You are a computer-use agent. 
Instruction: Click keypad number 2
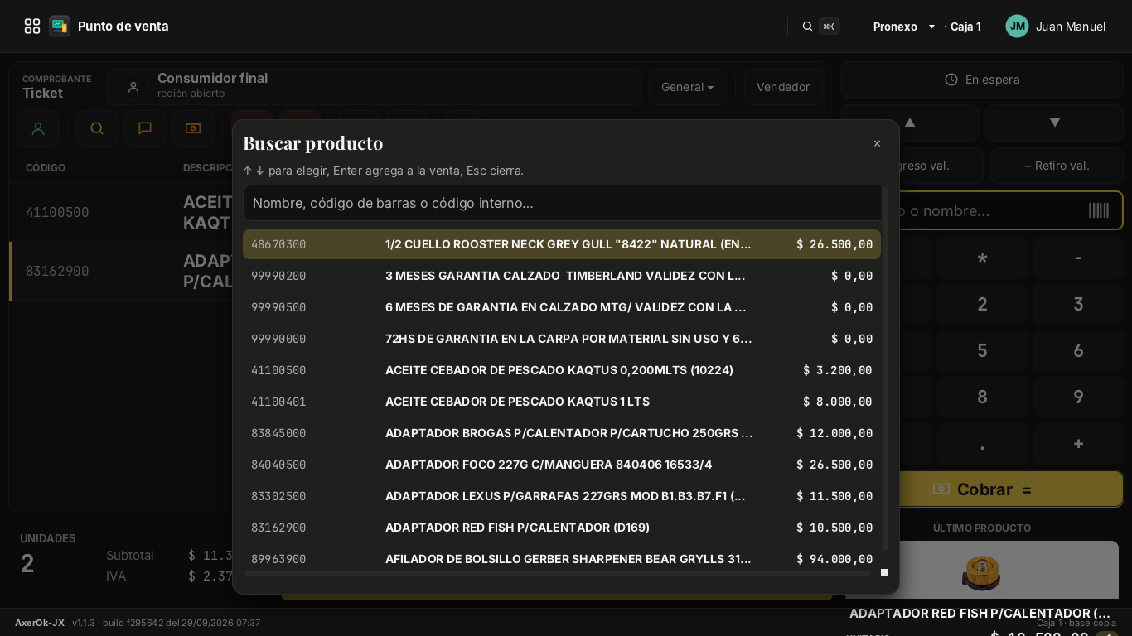982,304
